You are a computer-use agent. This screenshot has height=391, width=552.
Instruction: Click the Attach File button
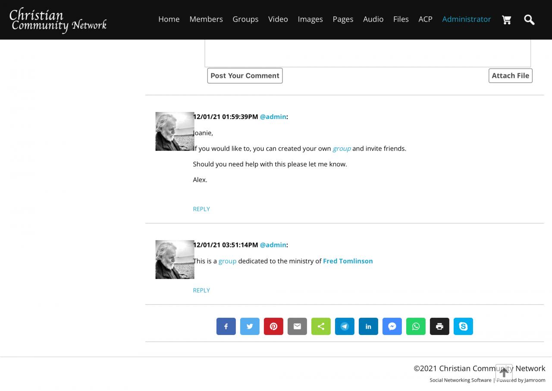click(510, 76)
